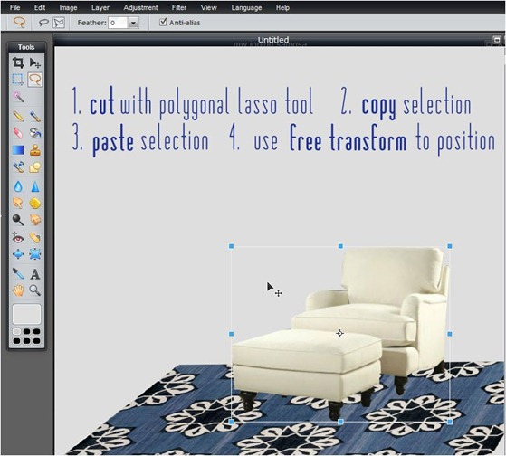506x456 pixels.
Task: Select the Hand pan tool
Action: click(18, 290)
